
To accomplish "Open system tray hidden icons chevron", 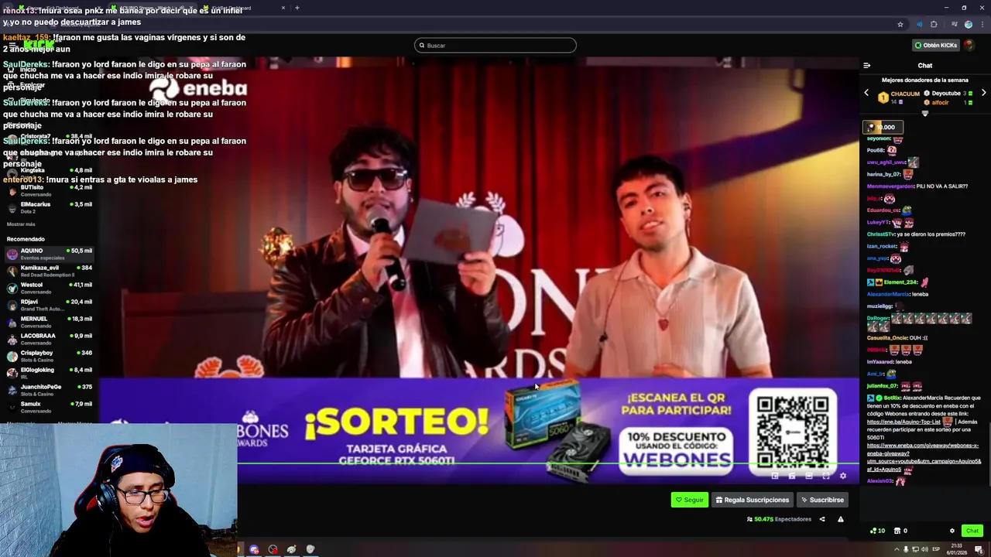I will tap(897, 549).
